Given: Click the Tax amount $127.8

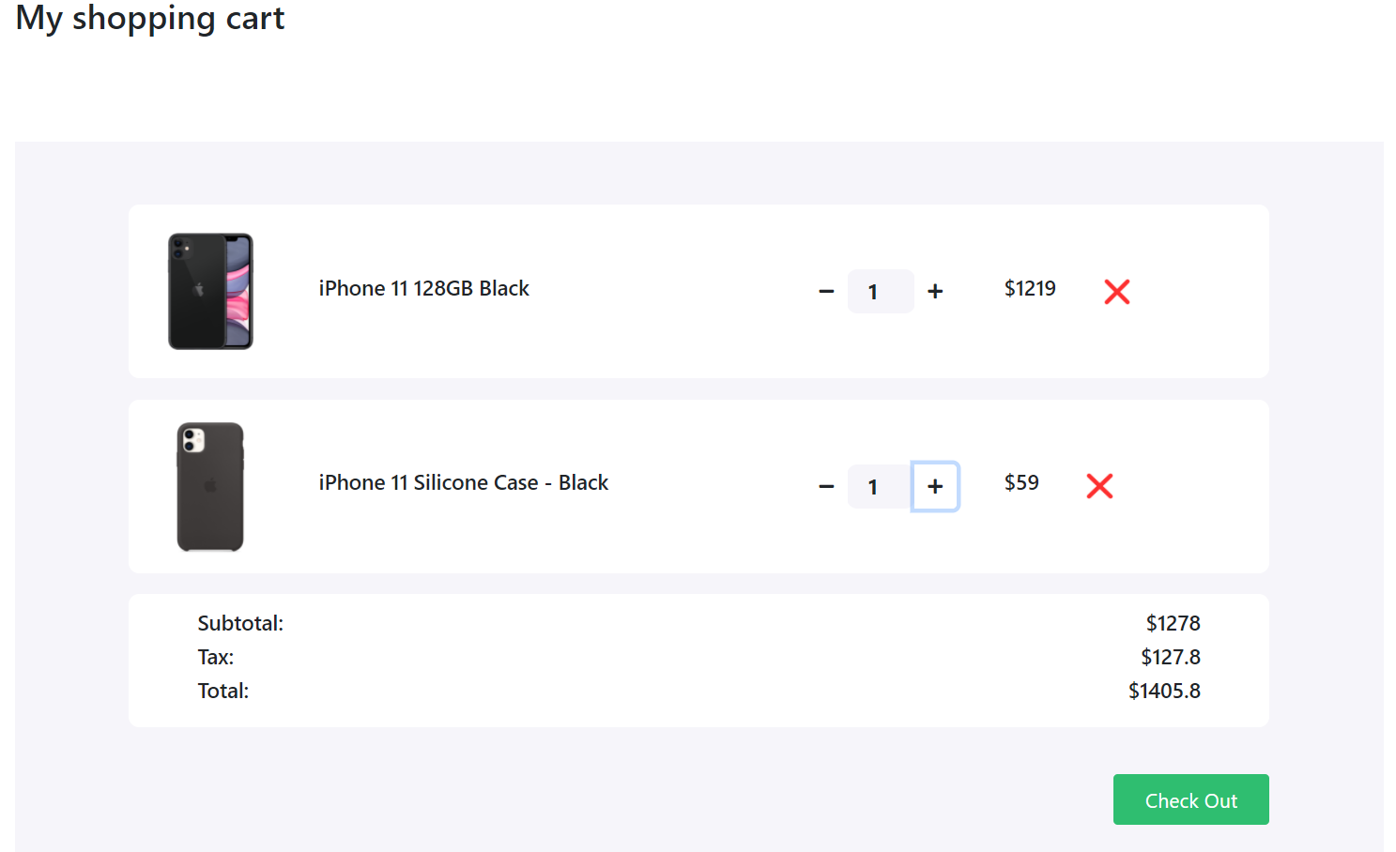Looking at the screenshot, I should point(1171,657).
